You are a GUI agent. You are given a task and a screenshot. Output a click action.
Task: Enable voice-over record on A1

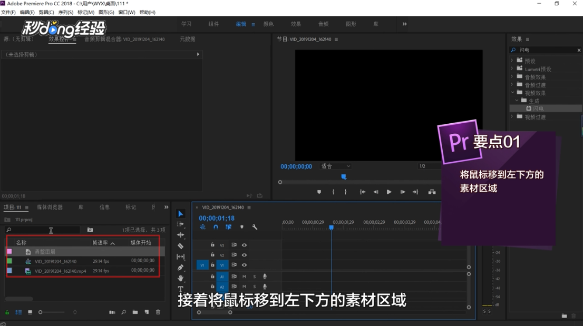[x=265, y=276]
